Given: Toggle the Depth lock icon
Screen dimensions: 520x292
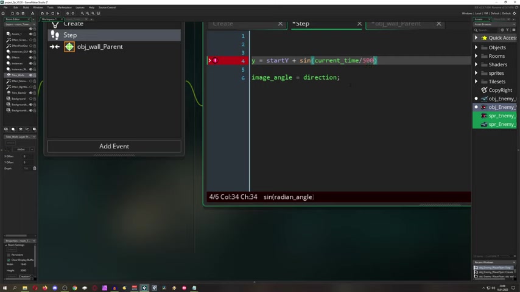Looking at the screenshot, I should 35,169.
